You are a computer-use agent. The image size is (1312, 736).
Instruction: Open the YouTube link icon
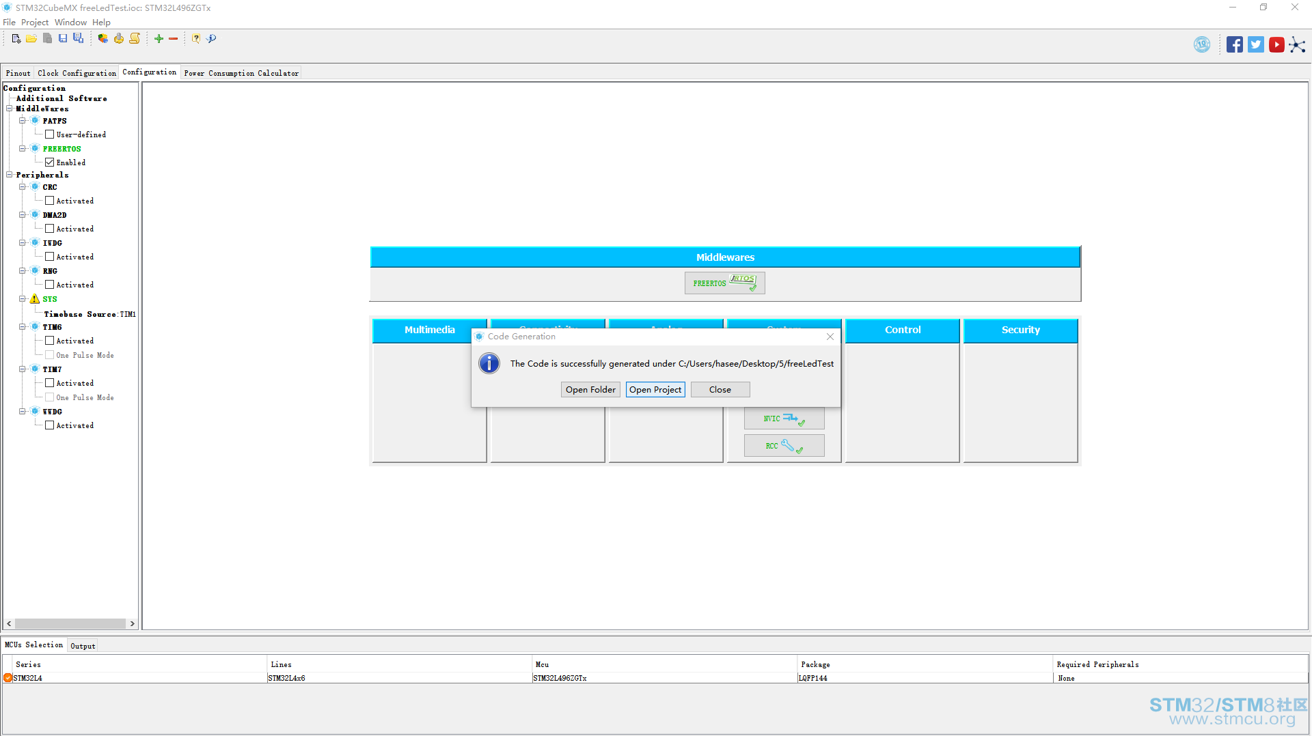[1276, 45]
